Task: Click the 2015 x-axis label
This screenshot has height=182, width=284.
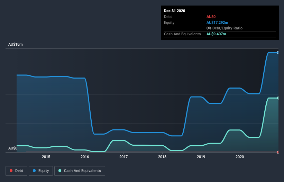Action: [46, 157]
